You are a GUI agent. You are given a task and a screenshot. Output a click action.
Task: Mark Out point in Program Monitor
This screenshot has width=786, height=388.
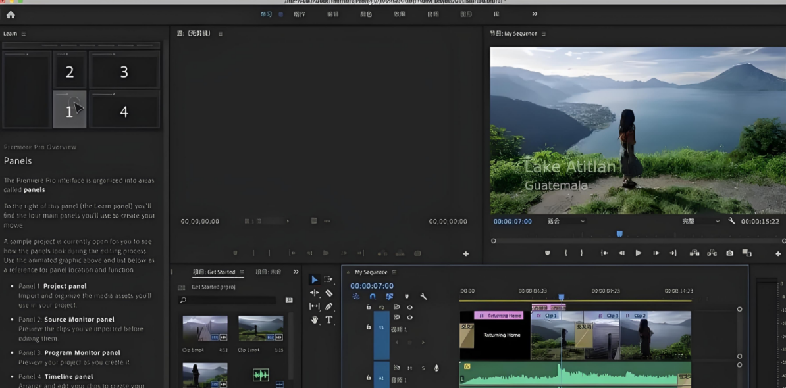click(x=581, y=253)
